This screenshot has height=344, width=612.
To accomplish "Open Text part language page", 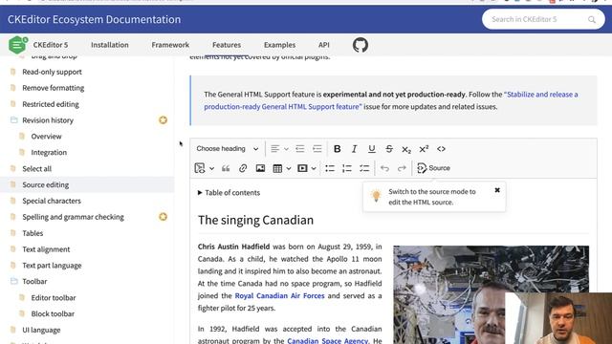I will coord(52,266).
